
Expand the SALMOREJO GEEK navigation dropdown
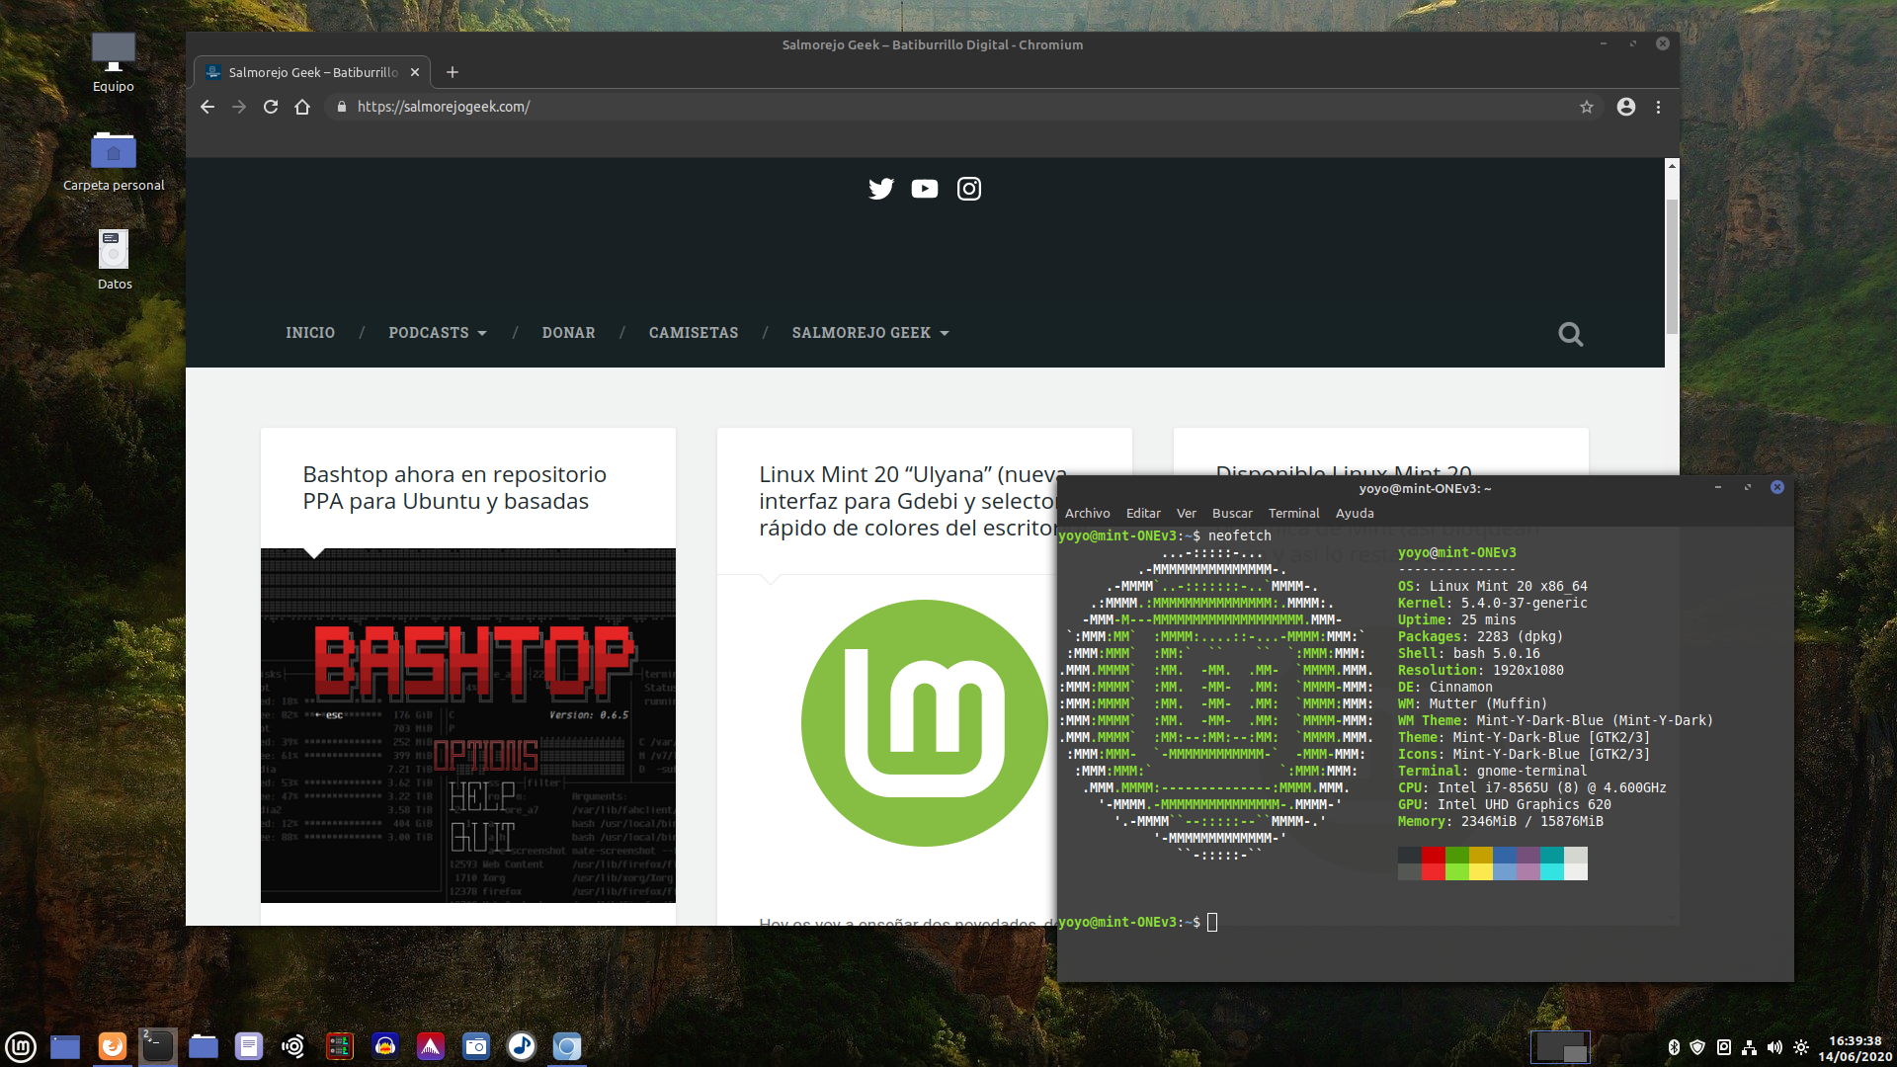point(869,333)
